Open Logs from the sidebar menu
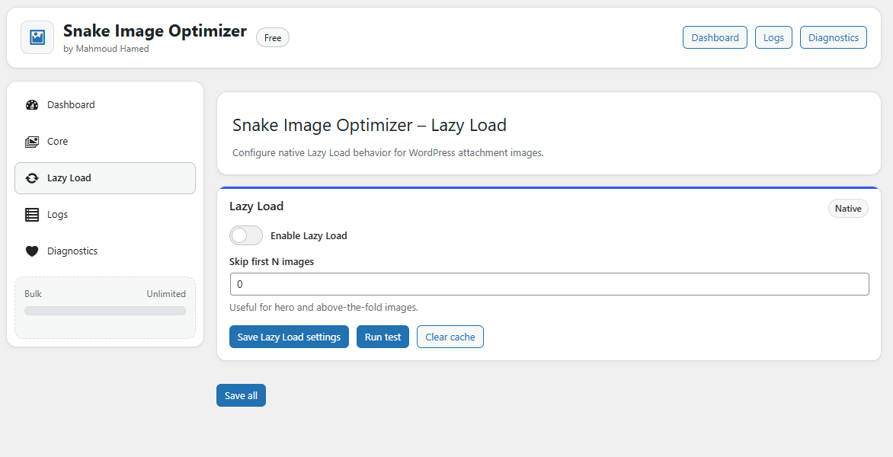893x457 pixels. coord(105,215)
